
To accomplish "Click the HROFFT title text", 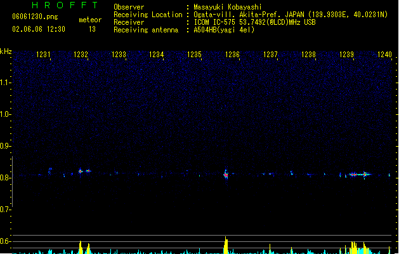I will 65,5.
